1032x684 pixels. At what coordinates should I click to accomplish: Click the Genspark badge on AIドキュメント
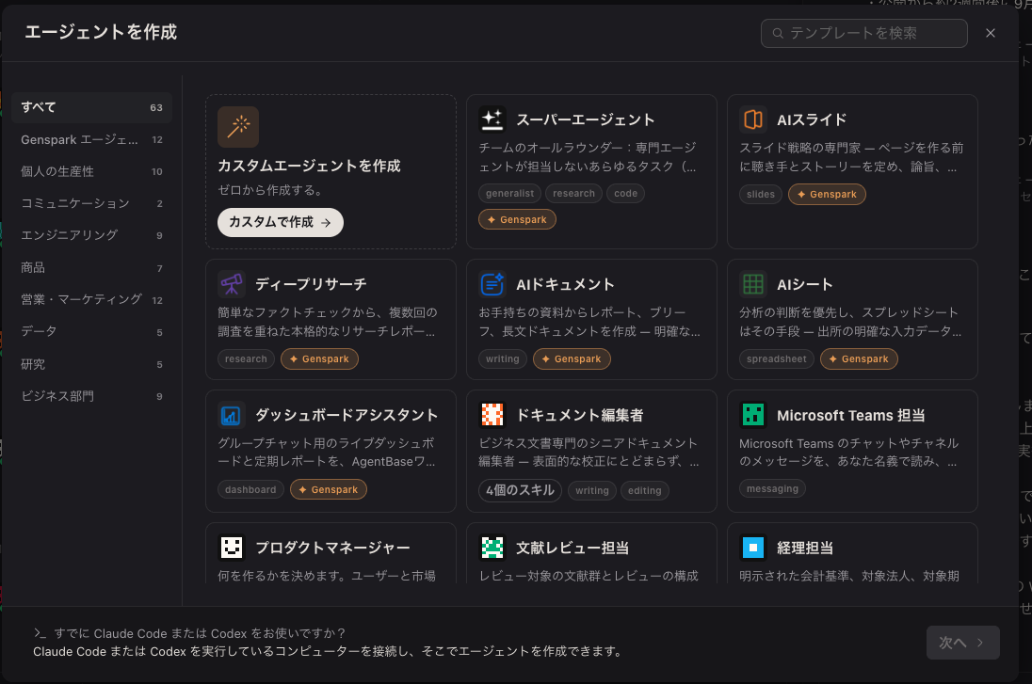[x=572, y=358]
